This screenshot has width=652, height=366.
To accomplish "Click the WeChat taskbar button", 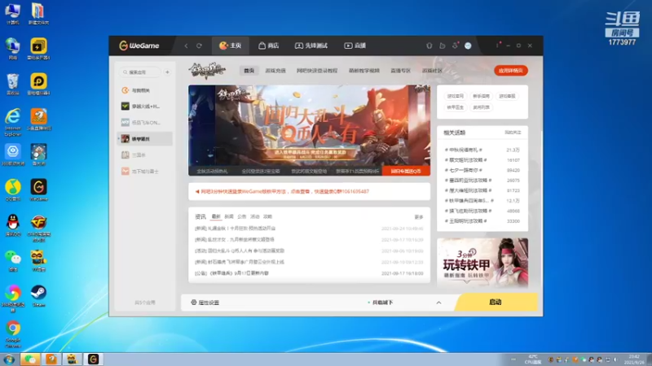I will [x=30, y=359].
